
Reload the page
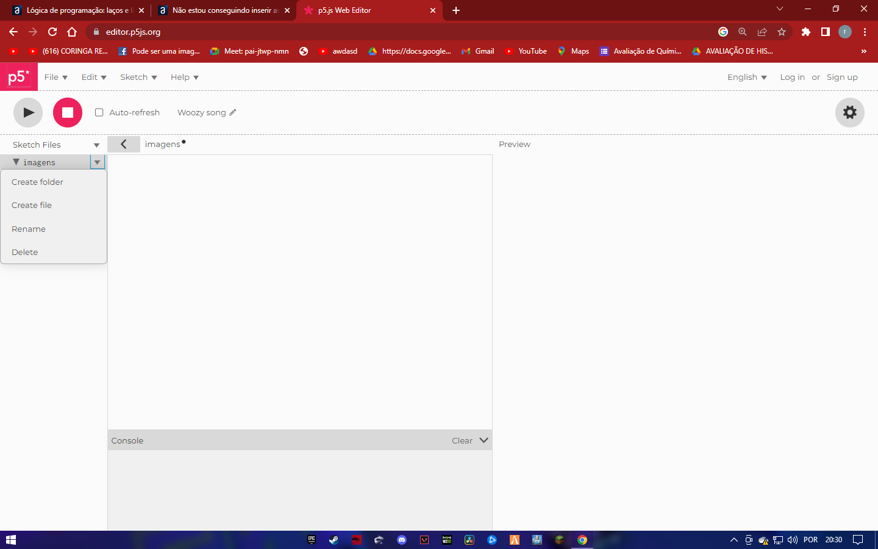click(x=52, y=32)
